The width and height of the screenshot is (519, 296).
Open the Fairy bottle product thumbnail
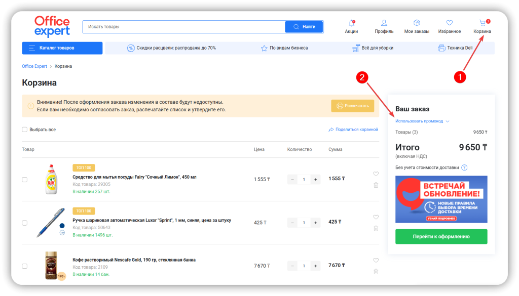point(51,180)
